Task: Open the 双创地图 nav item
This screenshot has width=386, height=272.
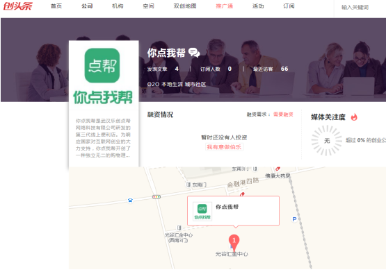Action: coord(185,6)
